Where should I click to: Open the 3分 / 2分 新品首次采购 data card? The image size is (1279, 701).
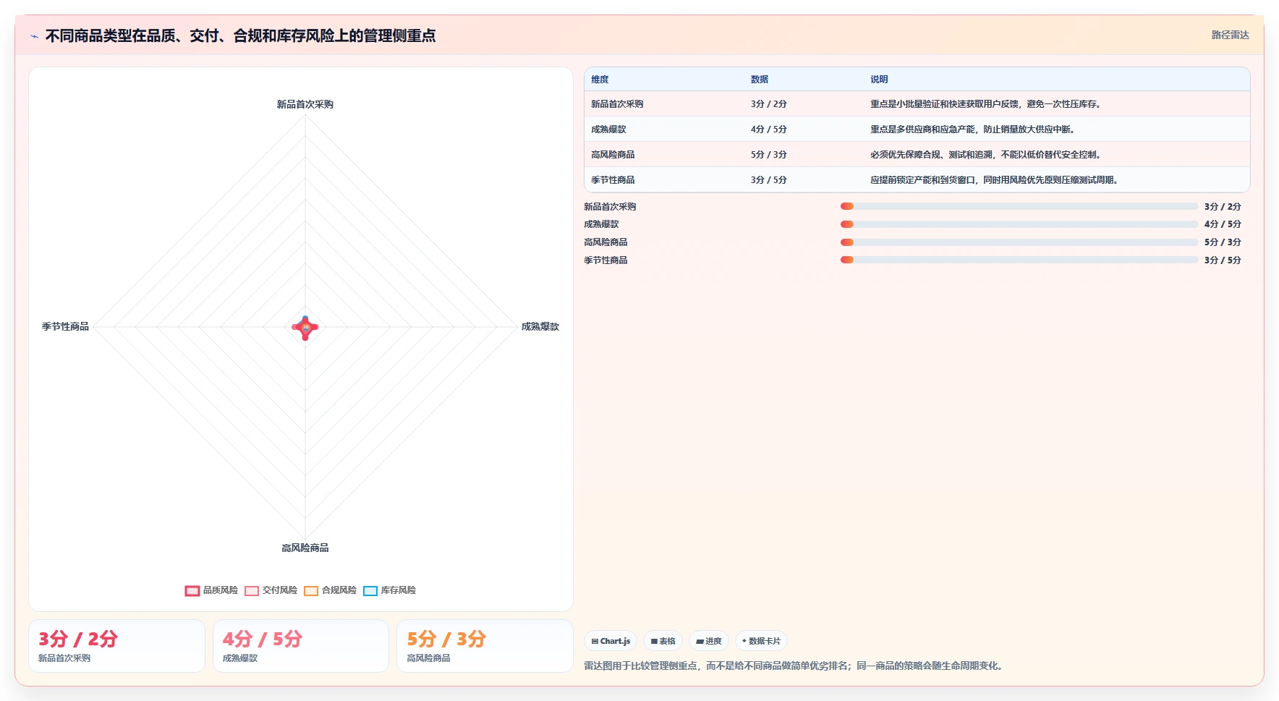click(116, 646)
